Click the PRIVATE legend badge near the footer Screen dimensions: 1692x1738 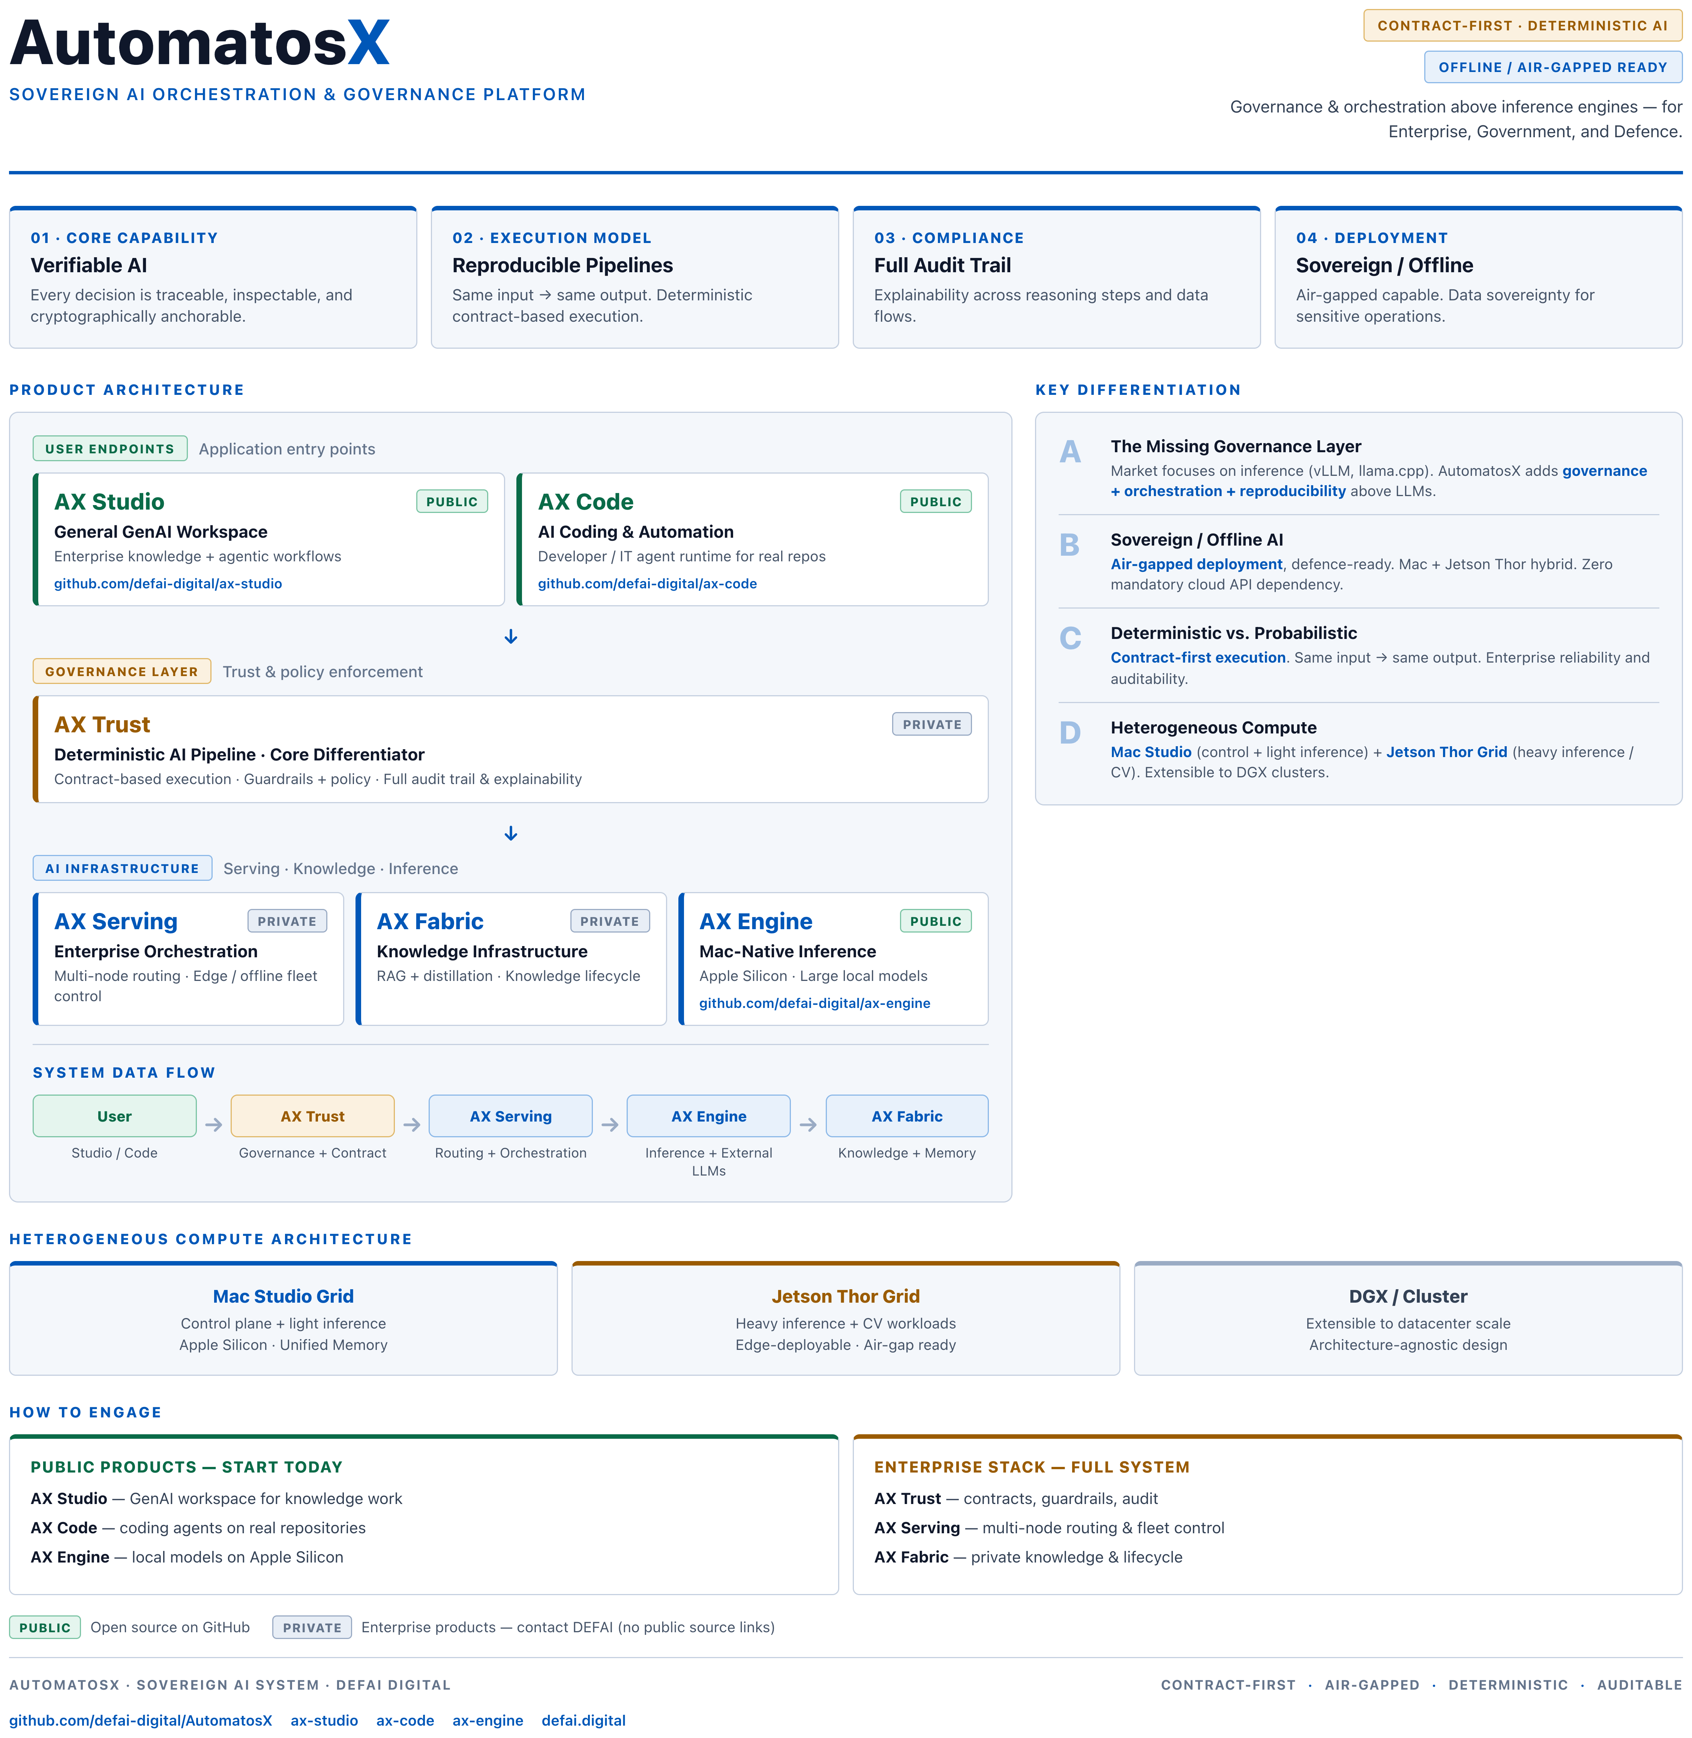click(x=312, y=1628)
